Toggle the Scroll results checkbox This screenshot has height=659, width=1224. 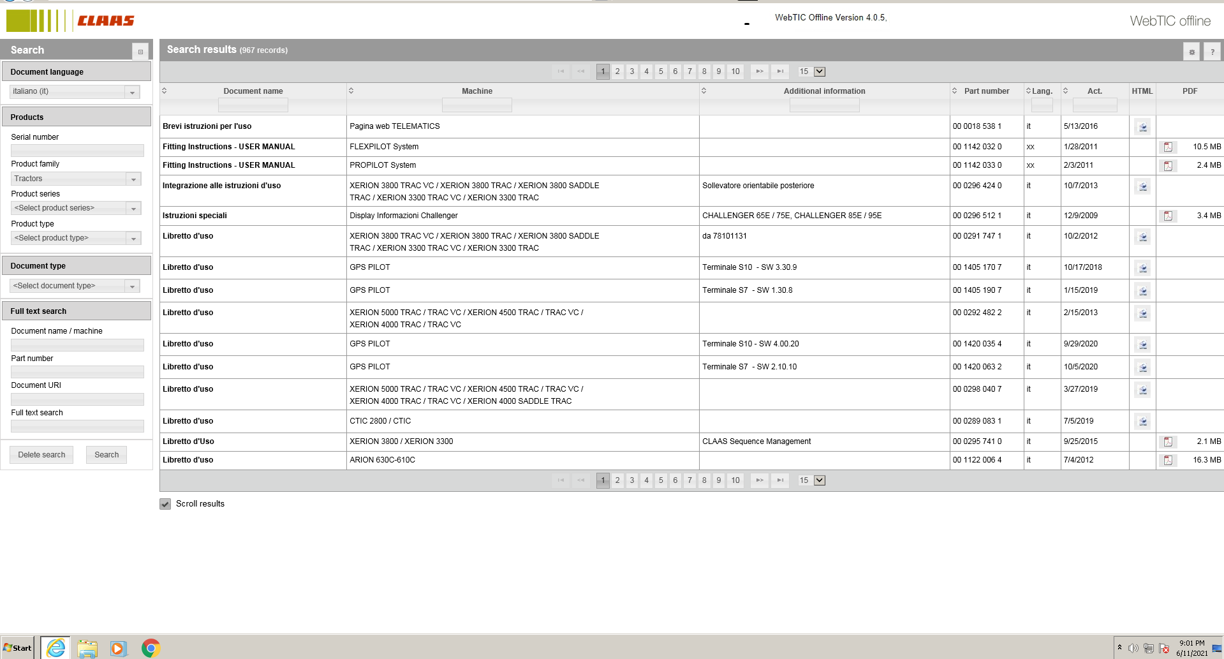click(x=165, y=504)
